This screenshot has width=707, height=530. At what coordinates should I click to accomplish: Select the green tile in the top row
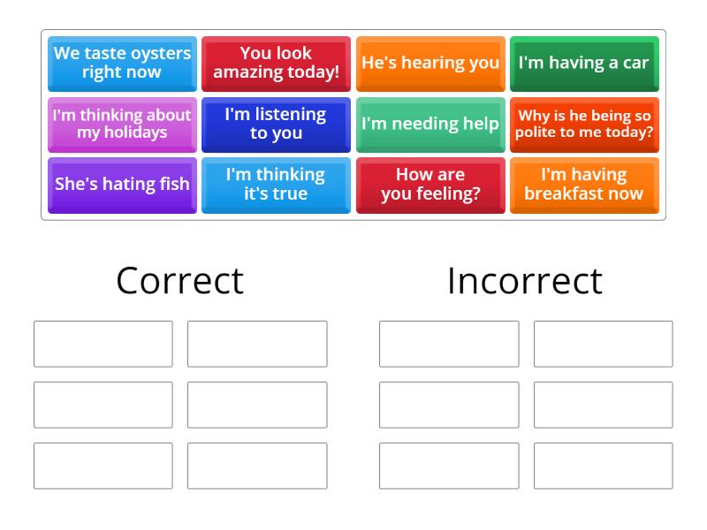(584, 63)
